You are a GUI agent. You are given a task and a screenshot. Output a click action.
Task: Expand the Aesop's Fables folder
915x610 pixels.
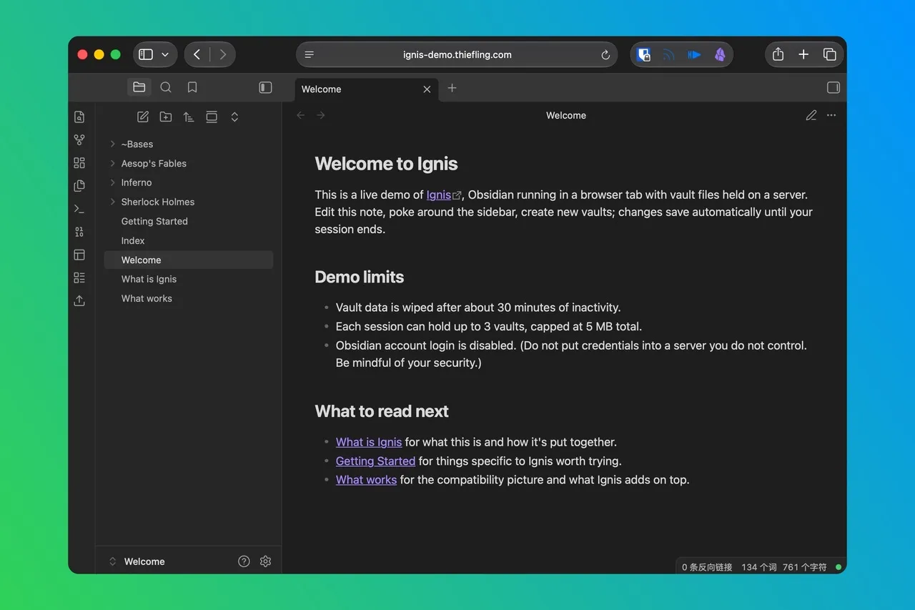[113, 163]
